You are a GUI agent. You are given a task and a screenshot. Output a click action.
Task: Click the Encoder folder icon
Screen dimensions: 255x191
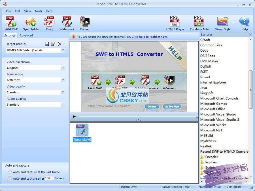click(x=202, y=157)
